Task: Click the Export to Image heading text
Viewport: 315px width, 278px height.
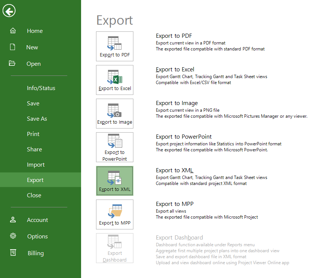Action: tap(177, 103)
